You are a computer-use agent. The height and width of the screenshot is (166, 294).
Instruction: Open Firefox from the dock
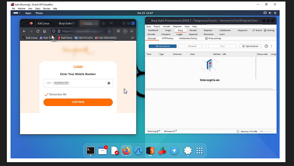click(x=126, y=150)
